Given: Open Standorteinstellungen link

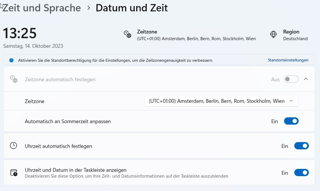Looking at the screenshot, I should (288, 60).
